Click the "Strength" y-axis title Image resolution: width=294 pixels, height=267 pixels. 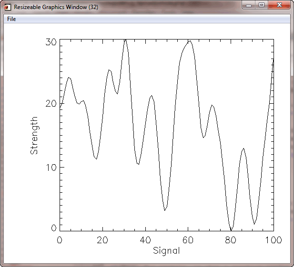[x=34, y=136]
